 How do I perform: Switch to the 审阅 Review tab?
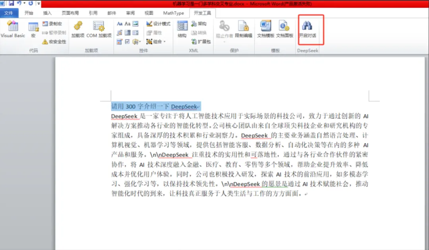pos(130,13)
